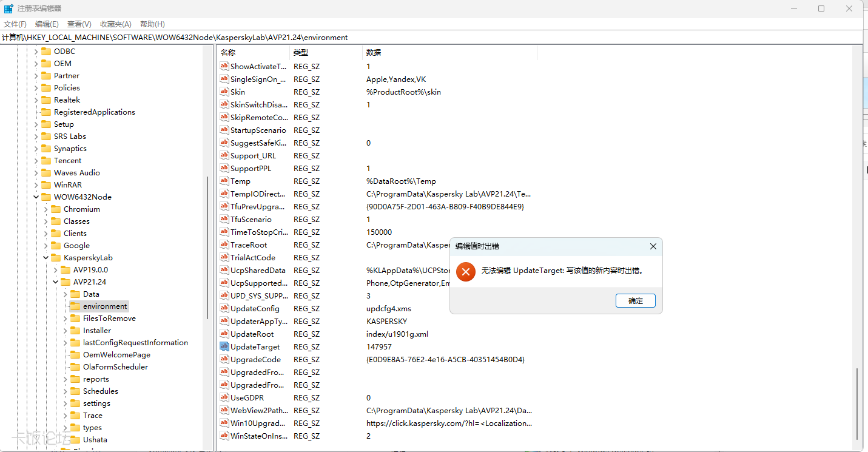
Task: Collapse the KasperskyLab tree node
Action: click(46, 258)
